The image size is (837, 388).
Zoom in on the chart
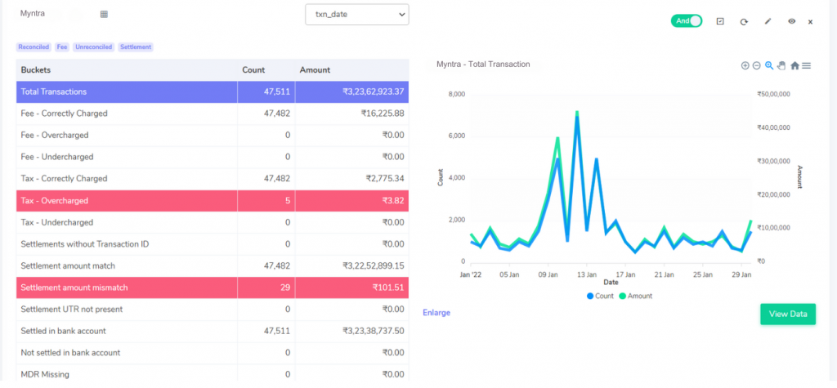(745, 65)
